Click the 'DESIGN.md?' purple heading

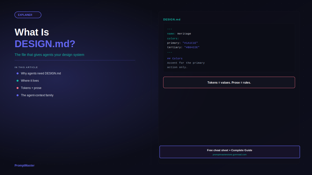(45, 44)
